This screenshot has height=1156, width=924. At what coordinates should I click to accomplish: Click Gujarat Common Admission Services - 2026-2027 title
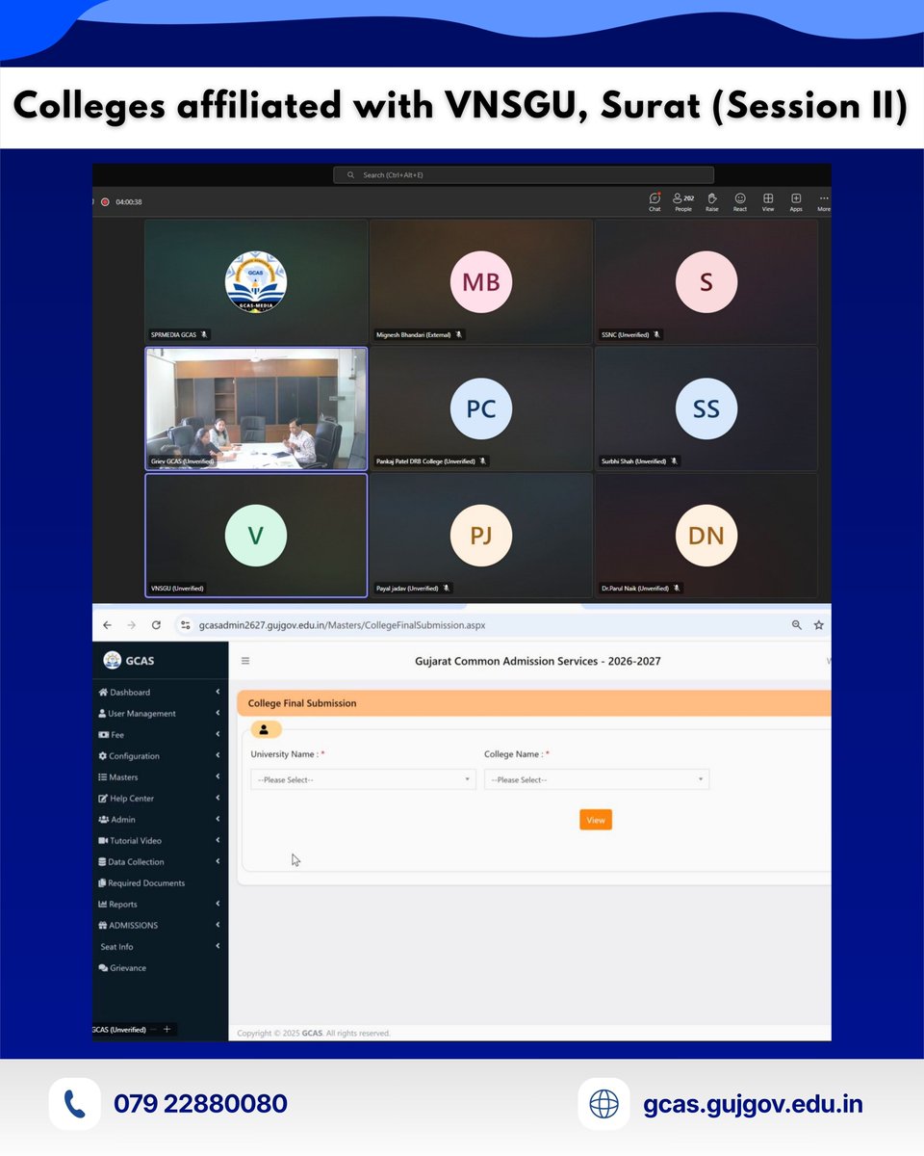point(538,661)
